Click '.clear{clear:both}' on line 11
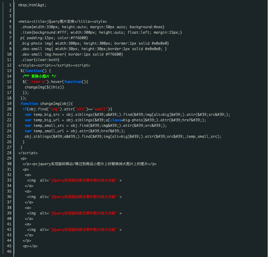 [x=40, y=60]
